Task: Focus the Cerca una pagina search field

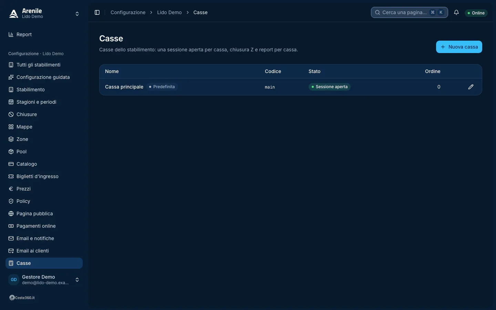Action: (x=409, y=12)
